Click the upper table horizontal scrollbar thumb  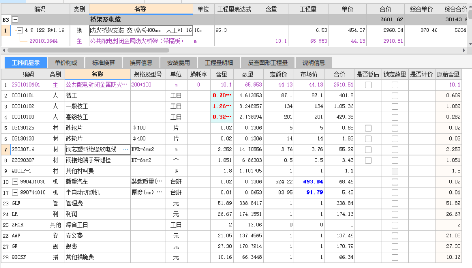pos(88,50)
